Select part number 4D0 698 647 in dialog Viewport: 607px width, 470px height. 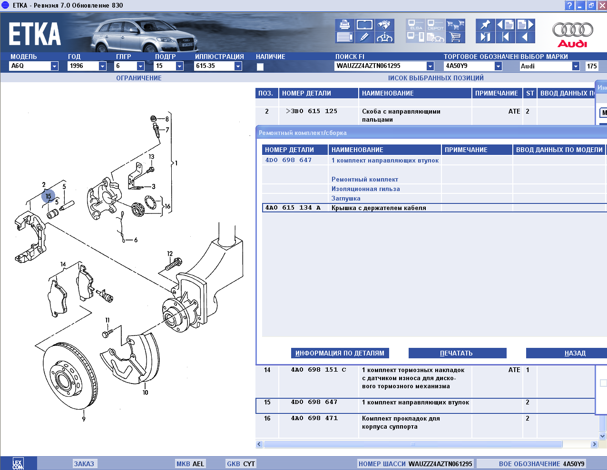pyautogui.click(x=288, y=160)
